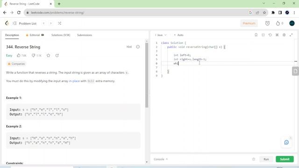Viewport: 299px width, 168px height.
Task: Switch to the Description tab
Action: [x=12, y=35]
